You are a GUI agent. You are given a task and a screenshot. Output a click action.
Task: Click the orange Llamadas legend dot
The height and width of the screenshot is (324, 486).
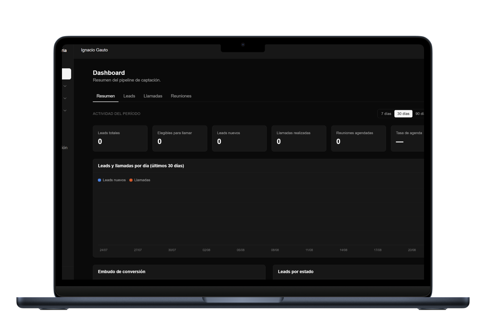[131, 180]
